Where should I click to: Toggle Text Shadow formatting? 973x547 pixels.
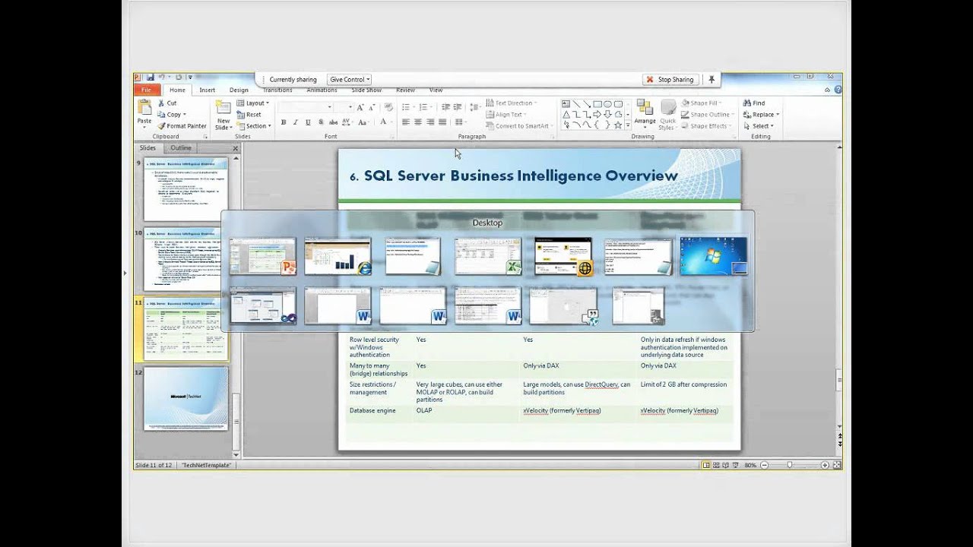321,122
